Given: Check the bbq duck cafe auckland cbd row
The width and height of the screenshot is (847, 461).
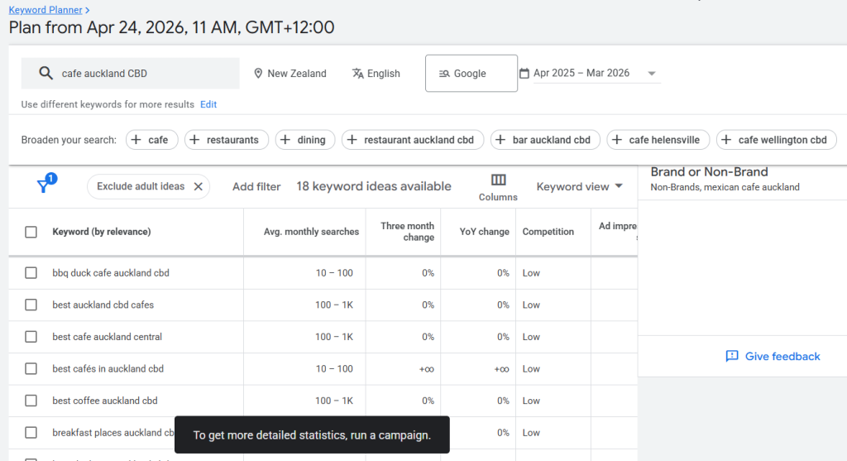Looking at the screenshot, I should pos(31,273).
